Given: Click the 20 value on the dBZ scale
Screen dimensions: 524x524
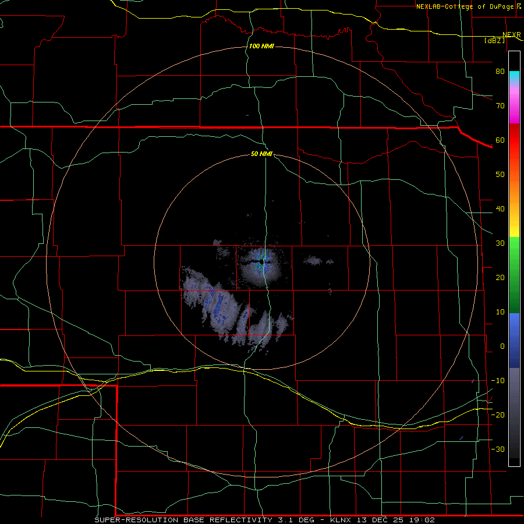Looking at the screenshot, I should tap(500, 277).
